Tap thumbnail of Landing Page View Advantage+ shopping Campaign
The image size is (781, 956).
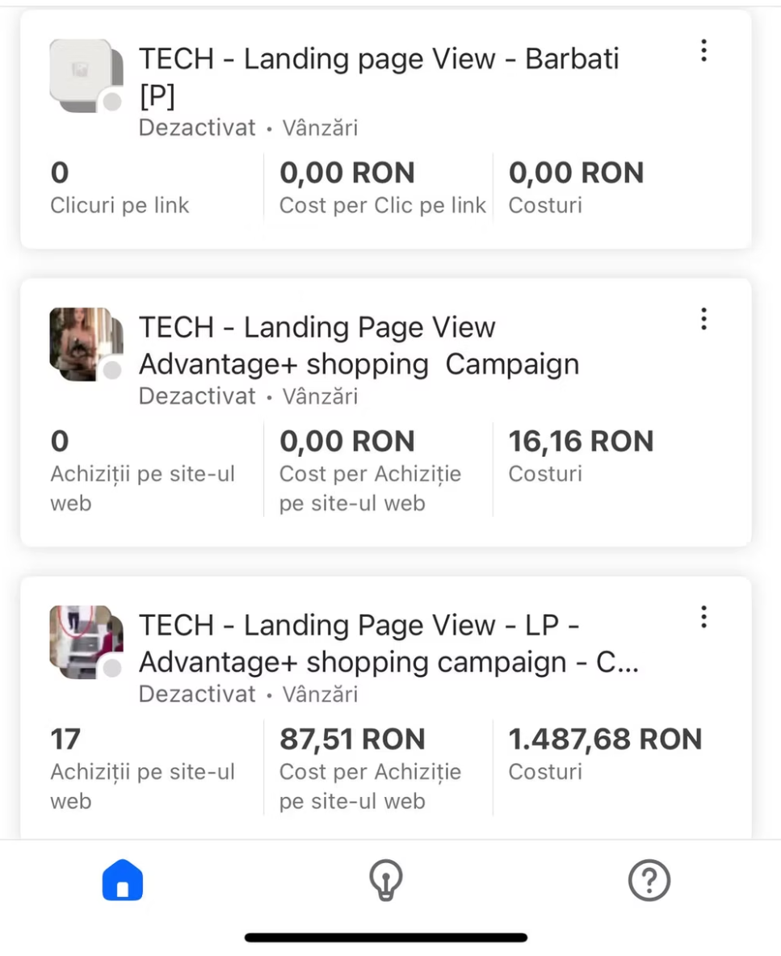82,341
